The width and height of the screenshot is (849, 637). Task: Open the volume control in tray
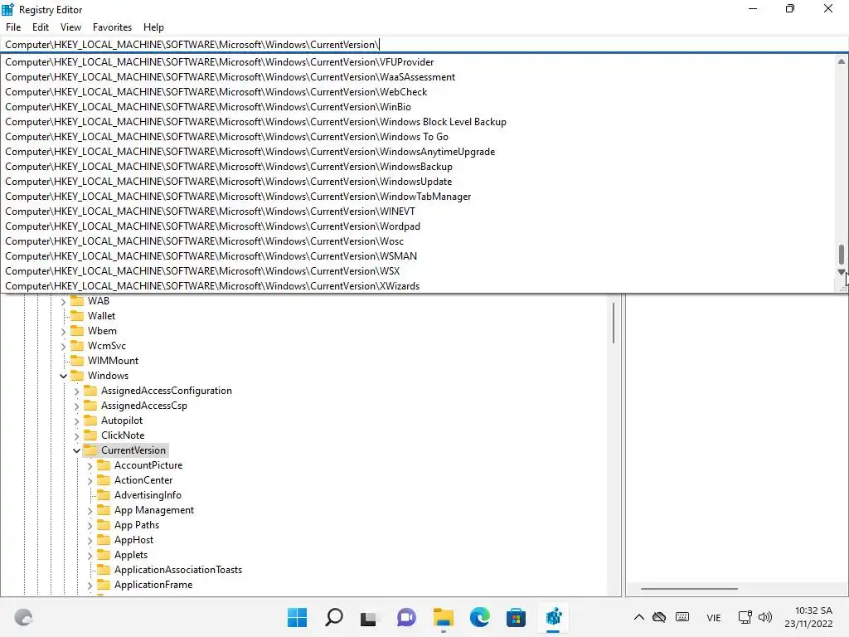(765, 617)
